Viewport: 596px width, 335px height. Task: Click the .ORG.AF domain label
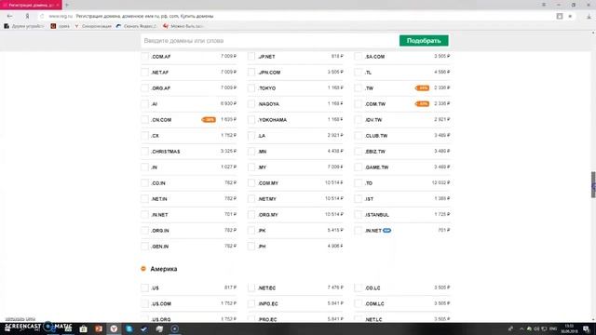160,88
